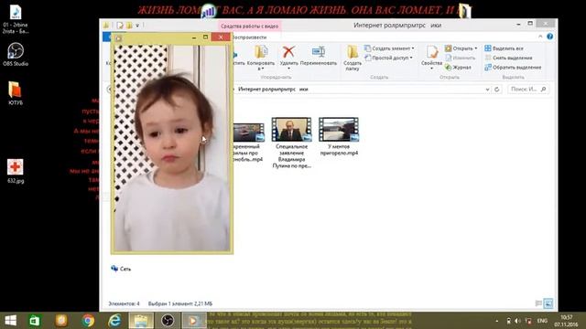Click the Windows Start button
This screenshot has height=329, width=586.
coord(10,321)
